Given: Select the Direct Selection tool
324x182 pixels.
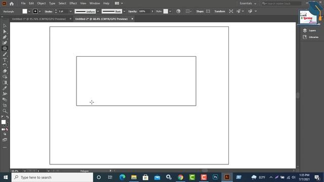Looking at the screenshot, I should pyautogui.click(x=5, y=31).
